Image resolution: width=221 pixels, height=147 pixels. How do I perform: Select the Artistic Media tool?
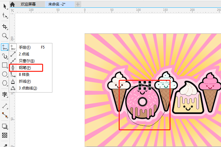[x=5, y=56]
